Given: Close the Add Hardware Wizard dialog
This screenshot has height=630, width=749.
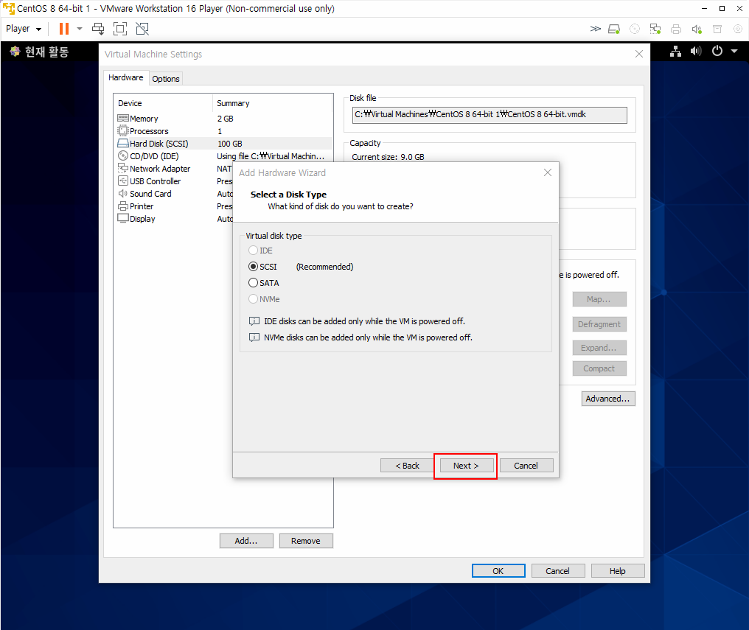Looking at the screenshot, I should pyautogui.click(x=548, y=172).
